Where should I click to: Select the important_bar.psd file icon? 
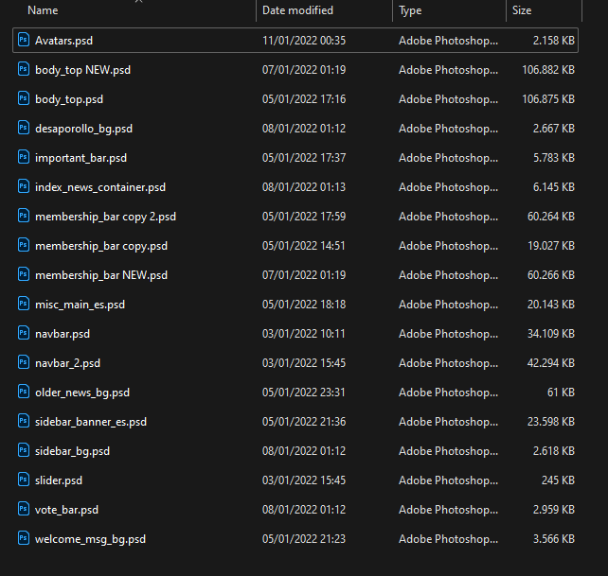(24, 157)
